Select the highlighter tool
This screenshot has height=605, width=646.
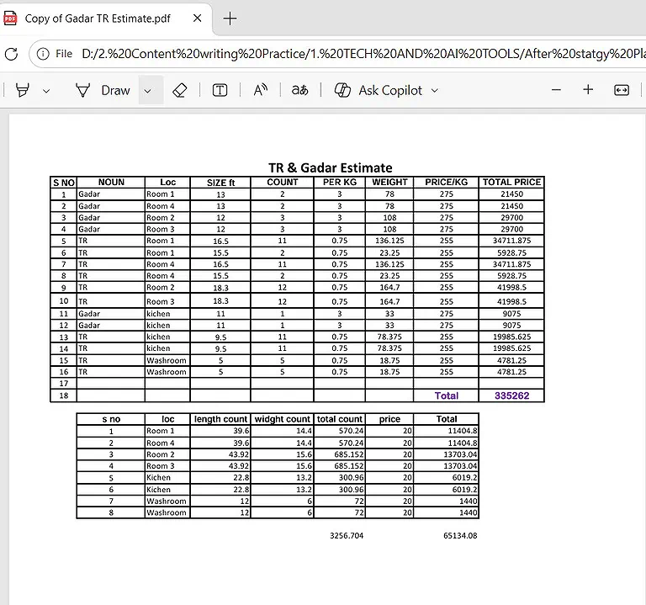point(23,90)
